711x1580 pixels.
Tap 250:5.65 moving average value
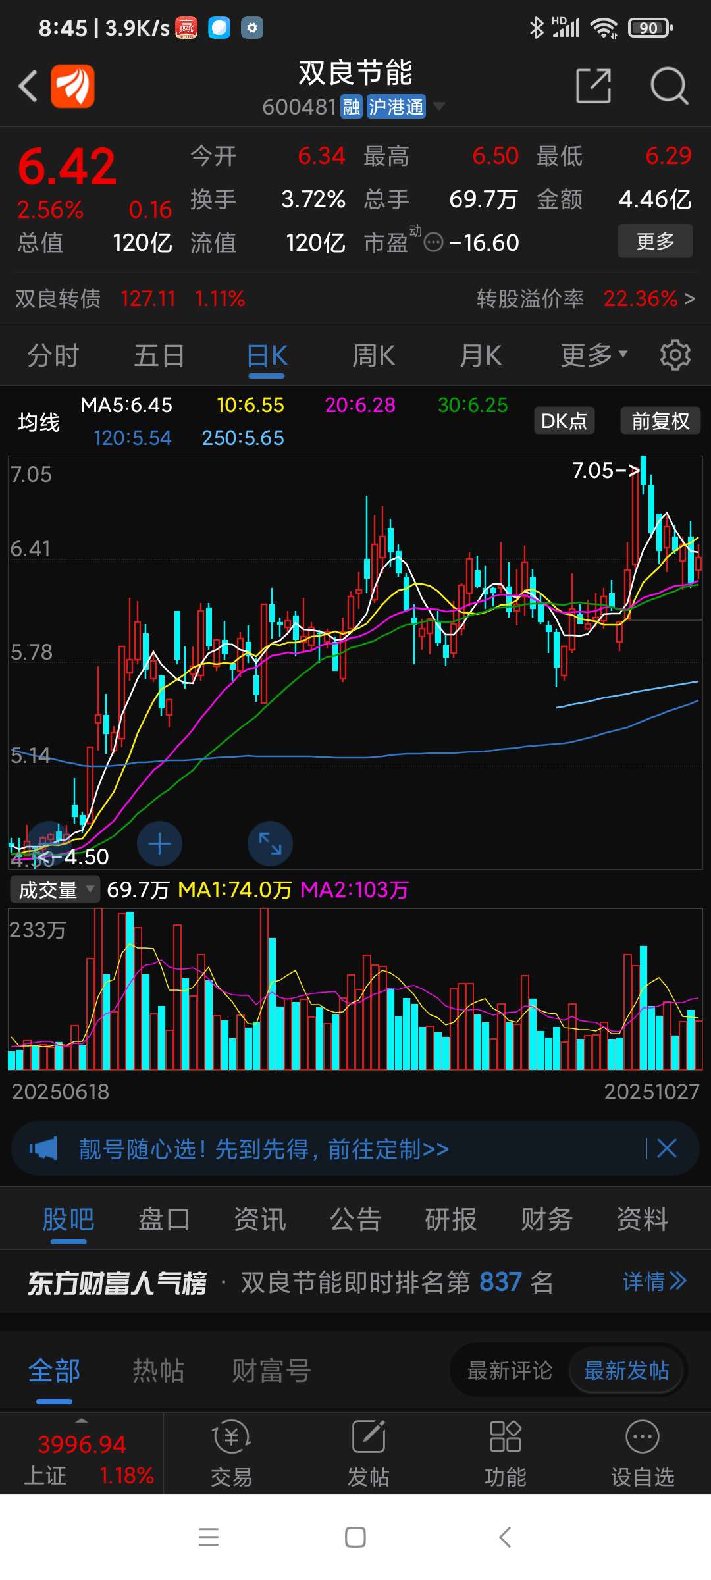(243, 438)
